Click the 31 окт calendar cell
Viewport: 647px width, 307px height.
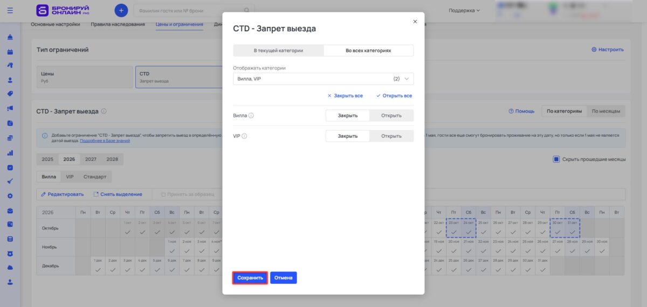[x=572, y=228]
